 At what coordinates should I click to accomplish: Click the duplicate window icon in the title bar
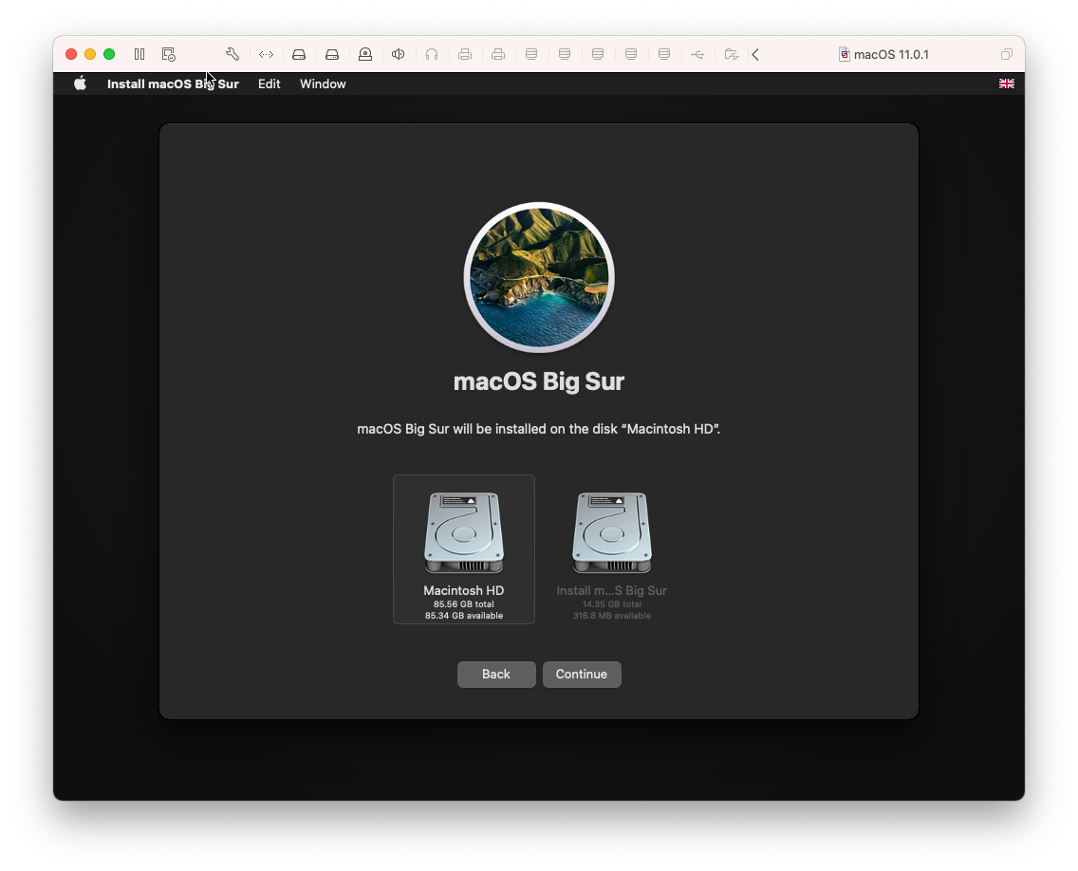[x=1007, y=54]
